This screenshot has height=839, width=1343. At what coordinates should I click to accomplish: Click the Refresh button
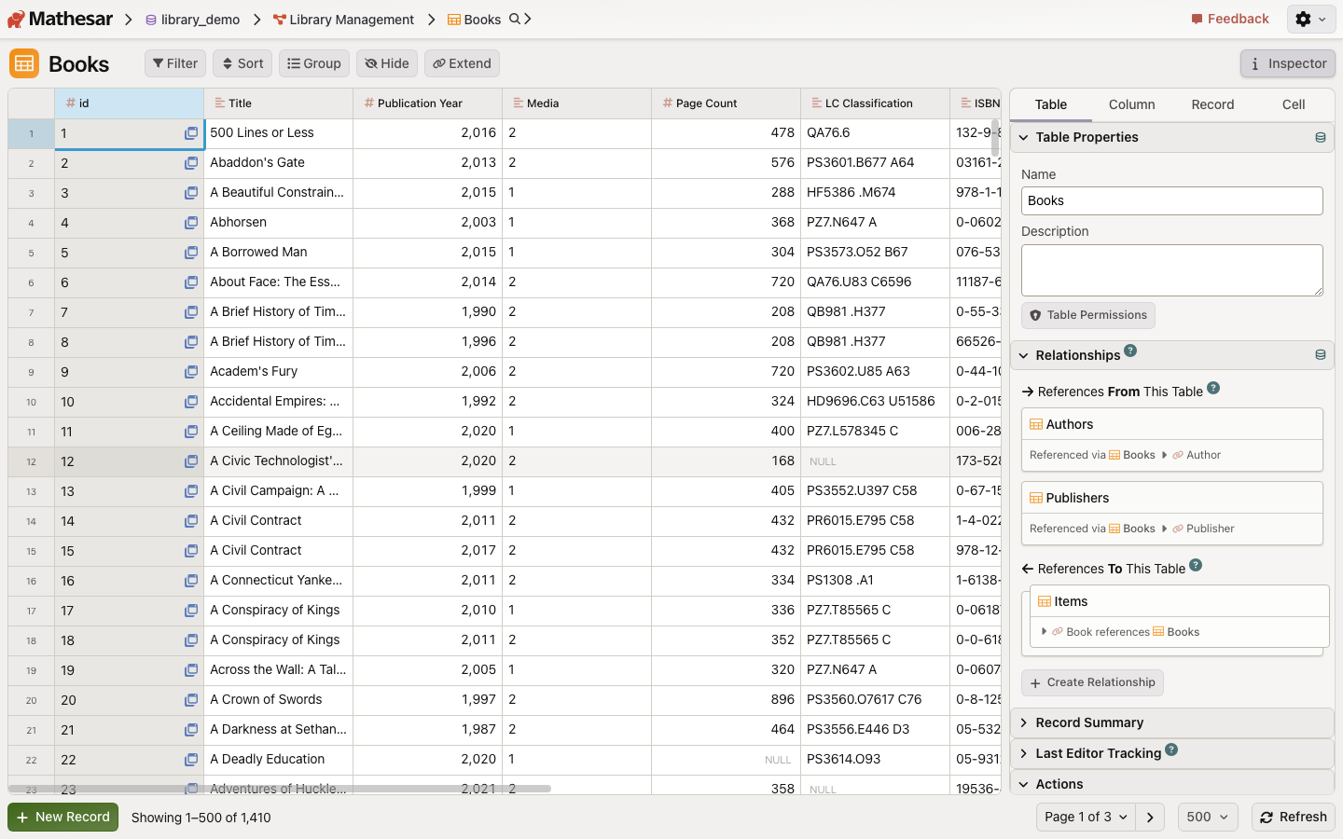1294,817
